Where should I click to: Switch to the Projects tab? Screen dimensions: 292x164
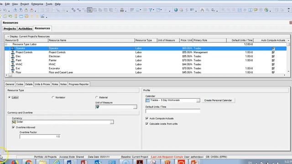click(10, 29)
